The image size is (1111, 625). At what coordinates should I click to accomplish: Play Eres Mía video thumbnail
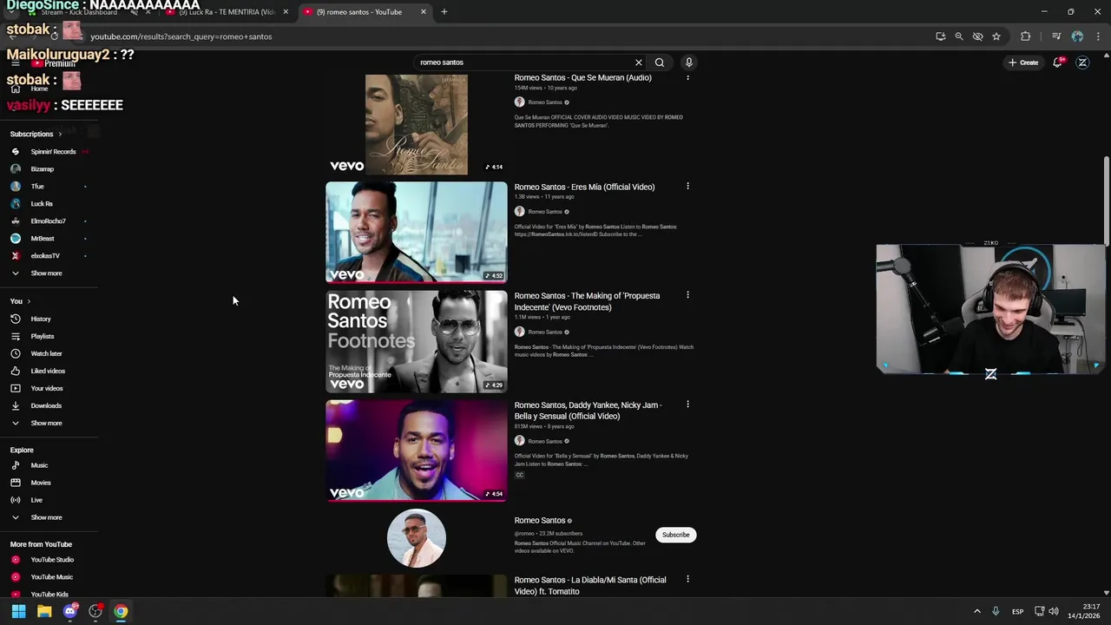(417, 233)
